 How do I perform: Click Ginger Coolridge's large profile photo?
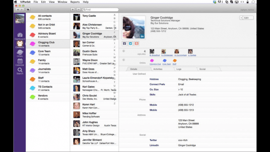(x=134, y=28)
